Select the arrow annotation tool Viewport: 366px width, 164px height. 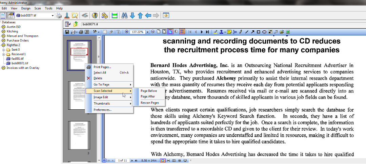pyautogui.click(x=252, y=32)
